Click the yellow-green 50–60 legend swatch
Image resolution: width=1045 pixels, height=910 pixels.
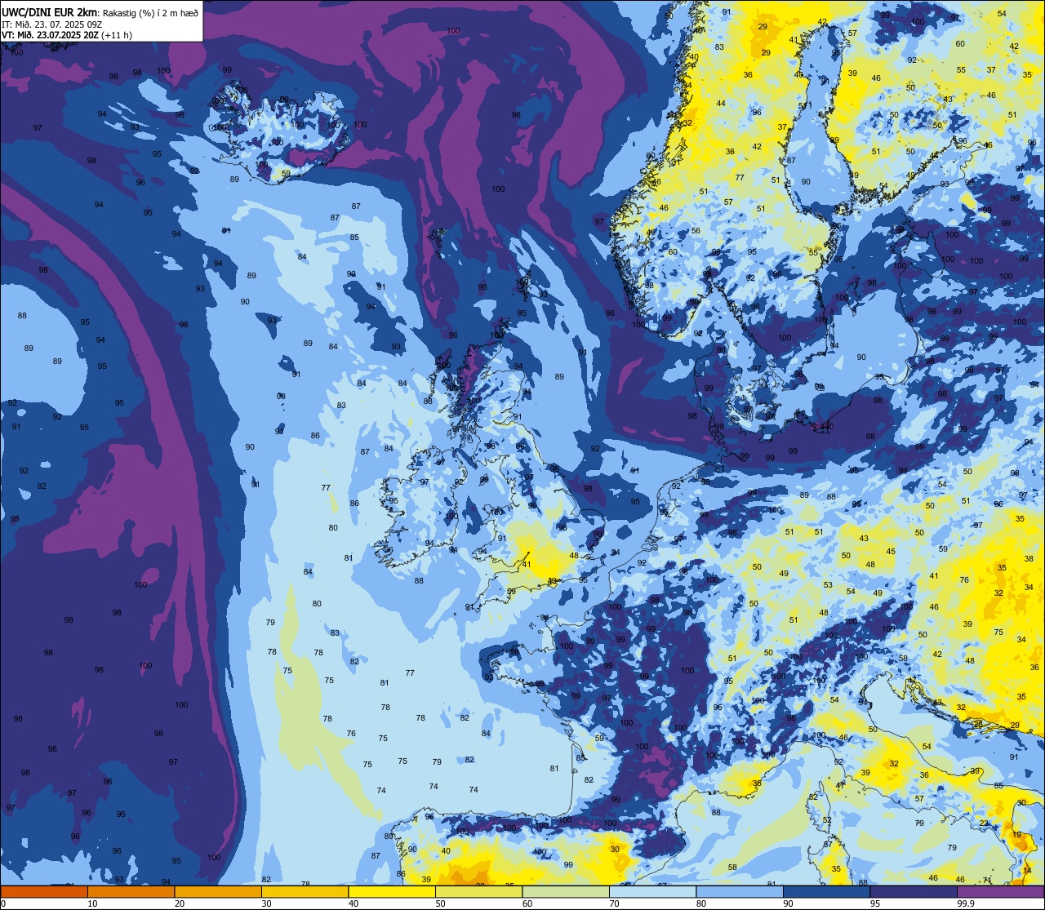pyautogui.click(x=478, y=892)
